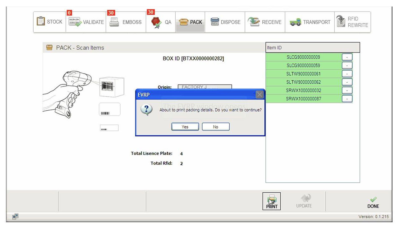Image resolution: width=400 pixels, height=229 pixels.
Task: Remove item SLCG9000000009 with its minus button
Action: tap(347, 57)
